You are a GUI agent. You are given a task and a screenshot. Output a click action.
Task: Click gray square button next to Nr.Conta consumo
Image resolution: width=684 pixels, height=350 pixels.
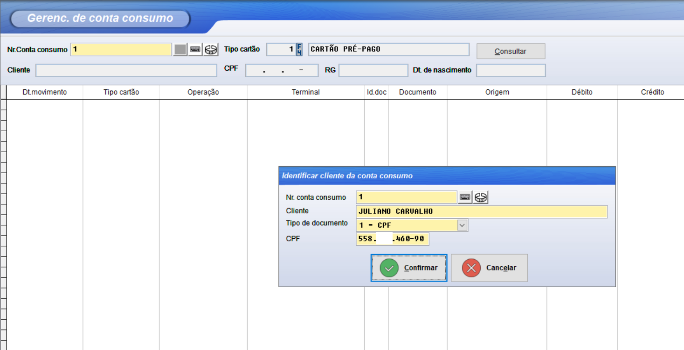pyautogui.click(x=180, y=49)
